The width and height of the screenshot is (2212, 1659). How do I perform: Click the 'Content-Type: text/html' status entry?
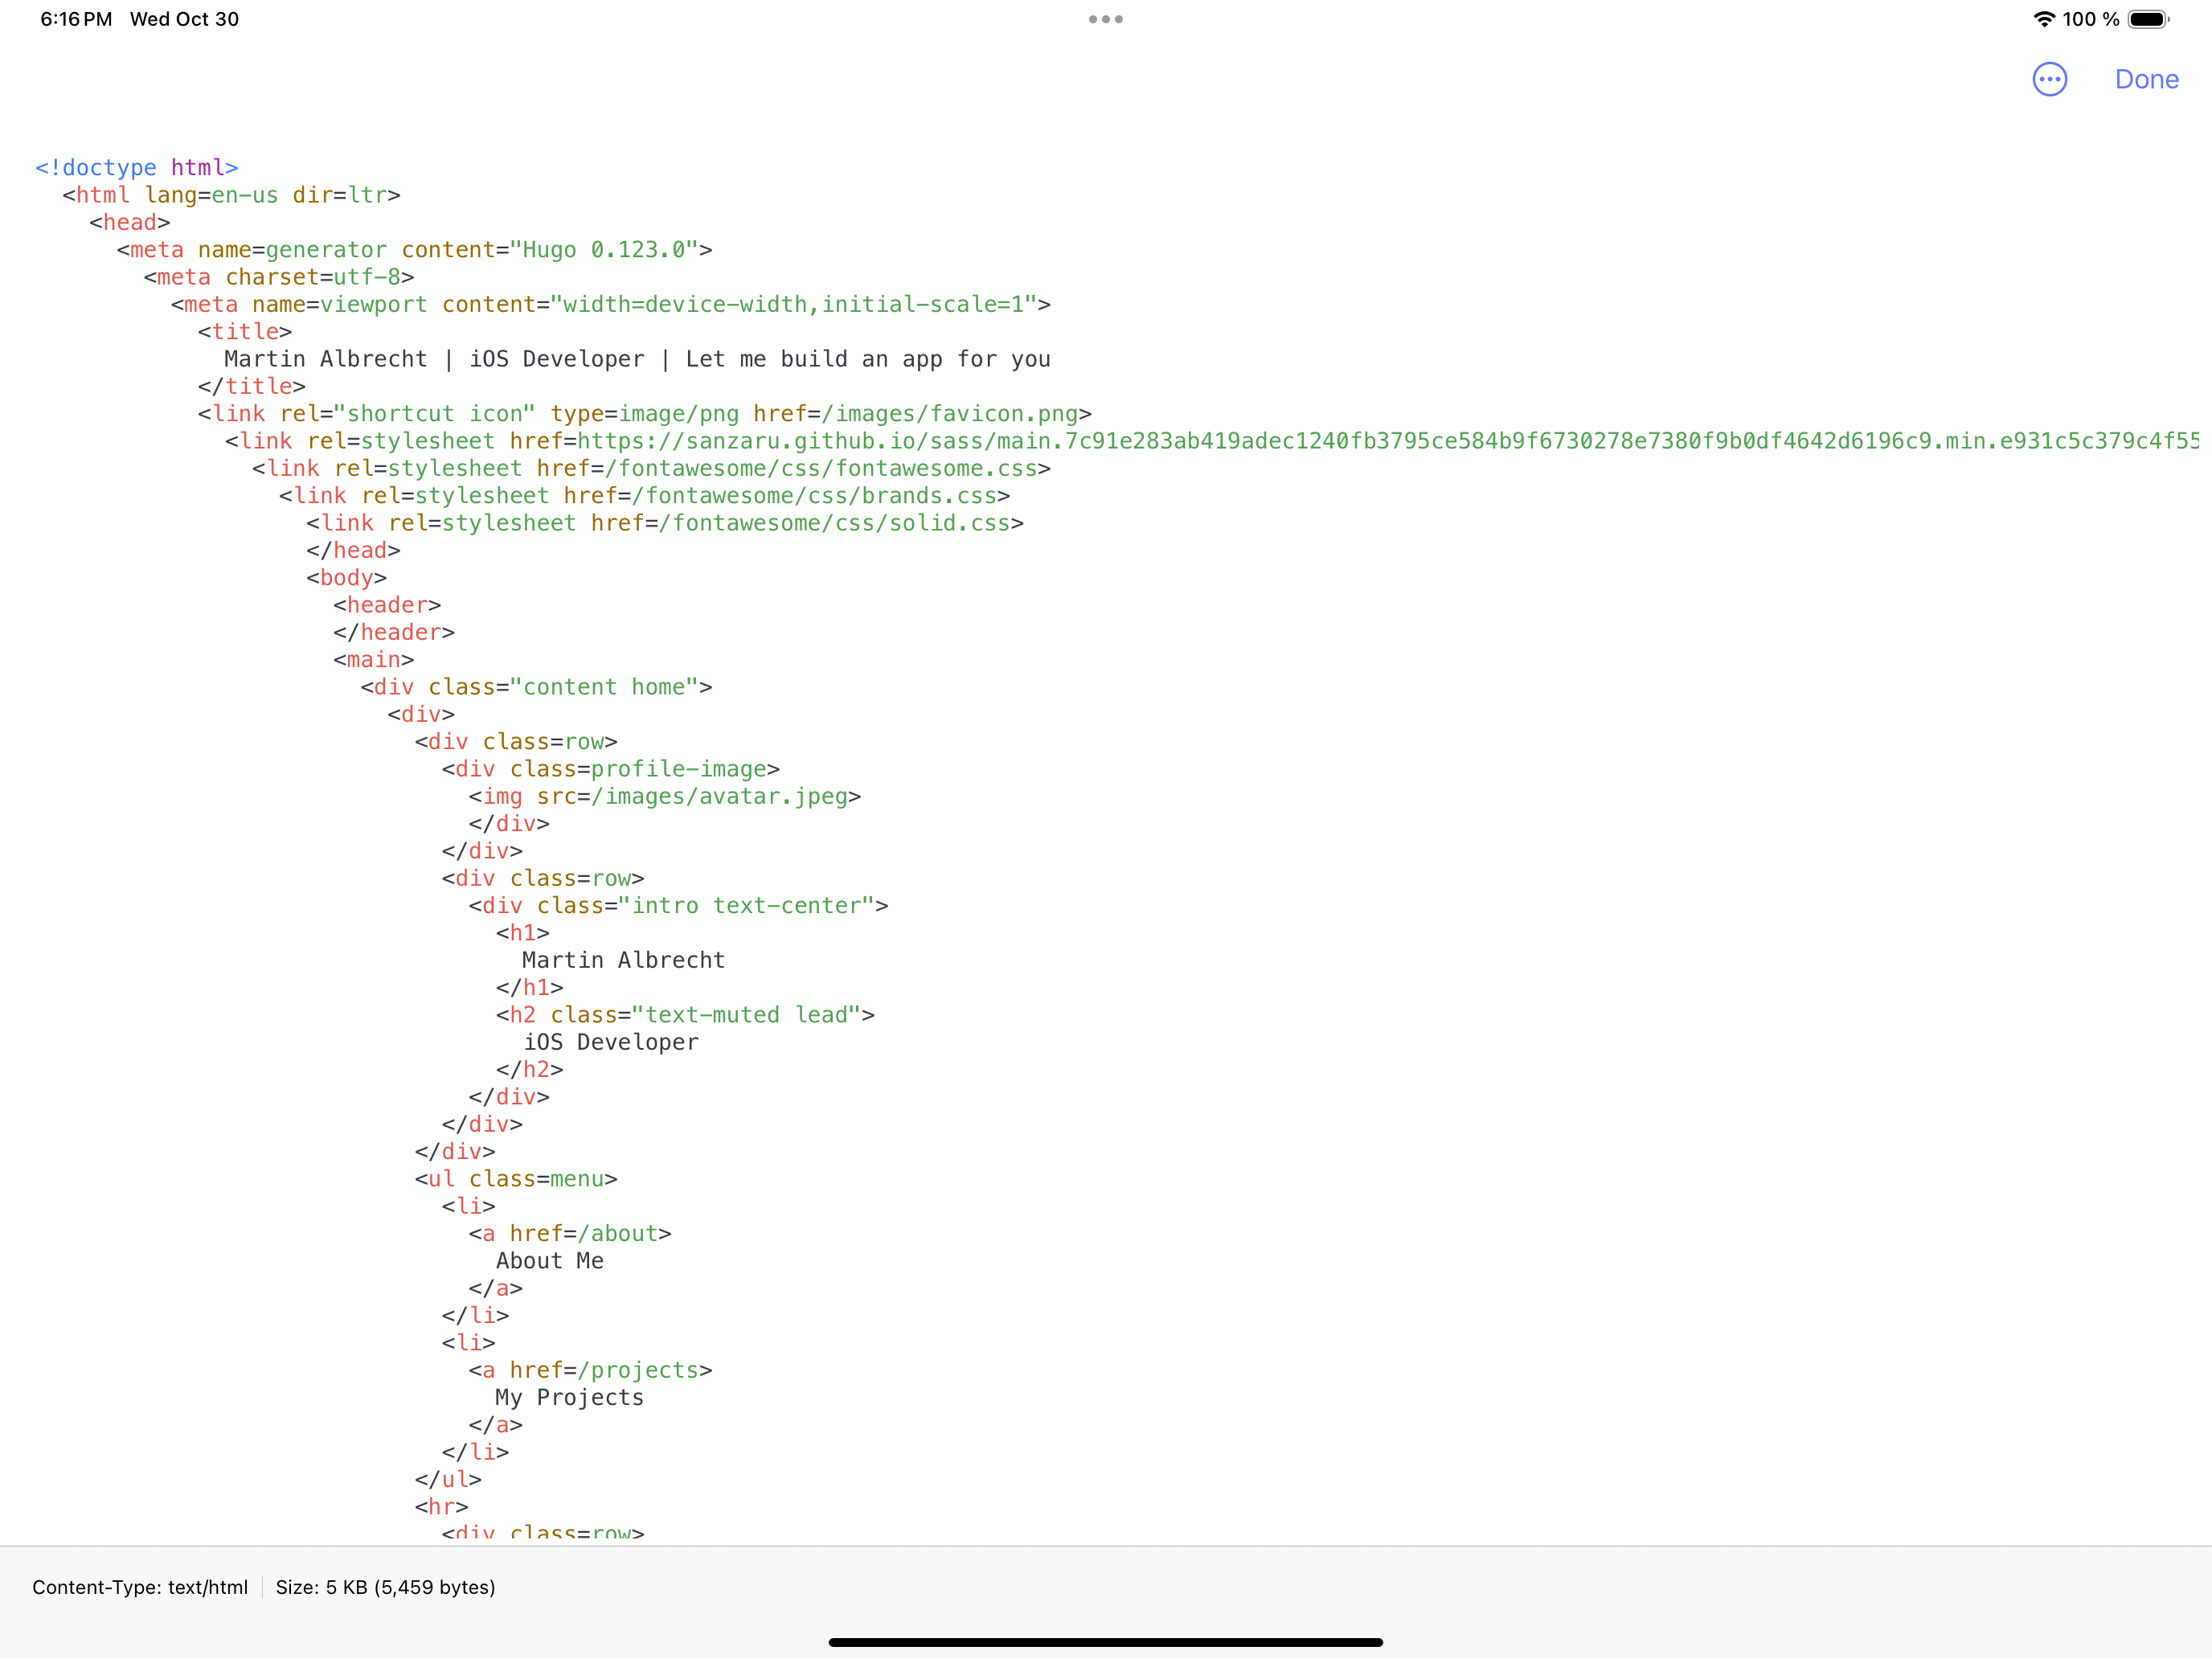[140, 1587]
